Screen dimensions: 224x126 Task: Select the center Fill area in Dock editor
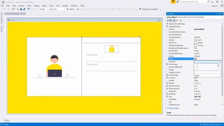click(x=208, y=67)
